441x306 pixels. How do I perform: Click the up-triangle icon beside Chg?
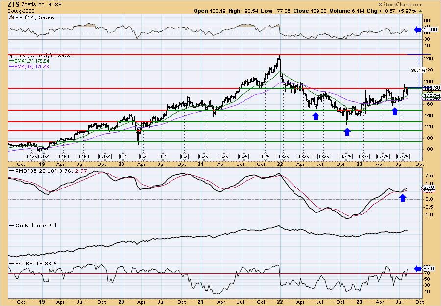(420, 11)
